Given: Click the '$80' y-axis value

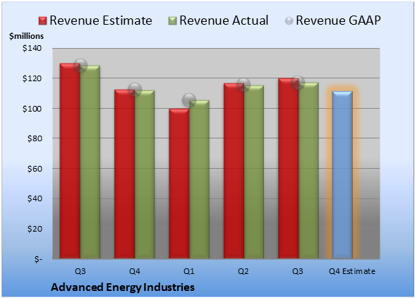Looking at the screenshot, I should pyautogui.click(x=35, y=138).
